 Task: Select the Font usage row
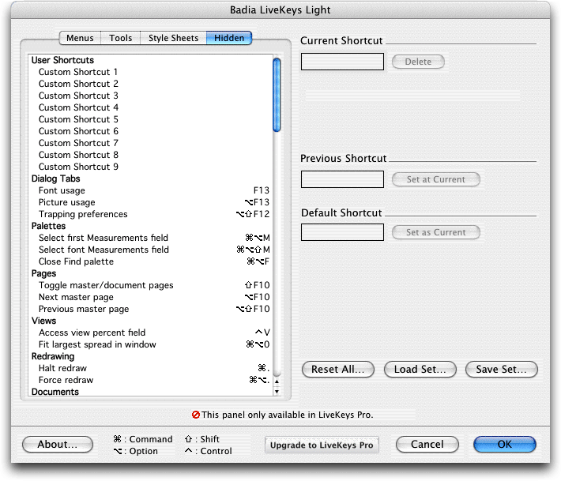tap(150, 190)
